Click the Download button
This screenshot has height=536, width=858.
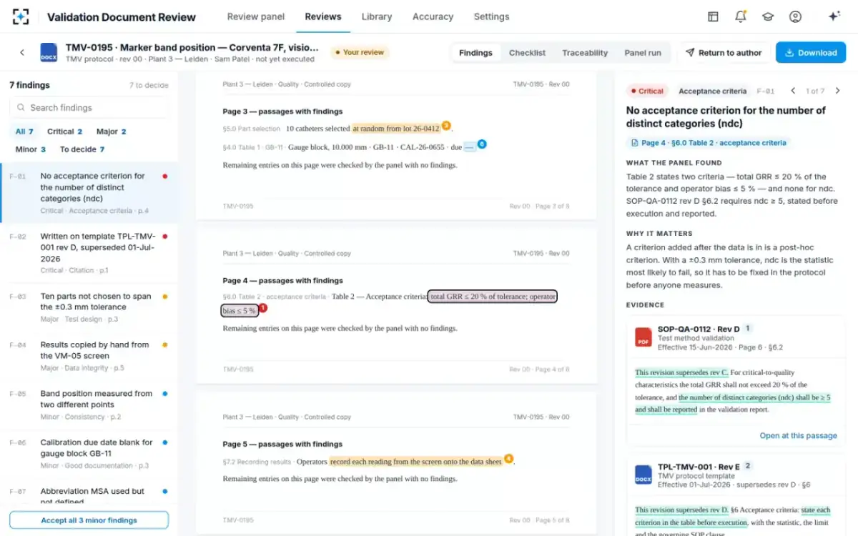(811, 53)
